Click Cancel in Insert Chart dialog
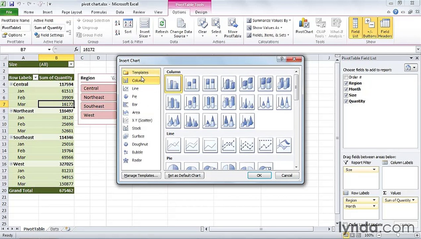Screen dimensions: 421x239 point(287,175)
